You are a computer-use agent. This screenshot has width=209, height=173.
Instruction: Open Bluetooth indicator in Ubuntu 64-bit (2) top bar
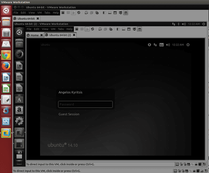tap(178, 24)
